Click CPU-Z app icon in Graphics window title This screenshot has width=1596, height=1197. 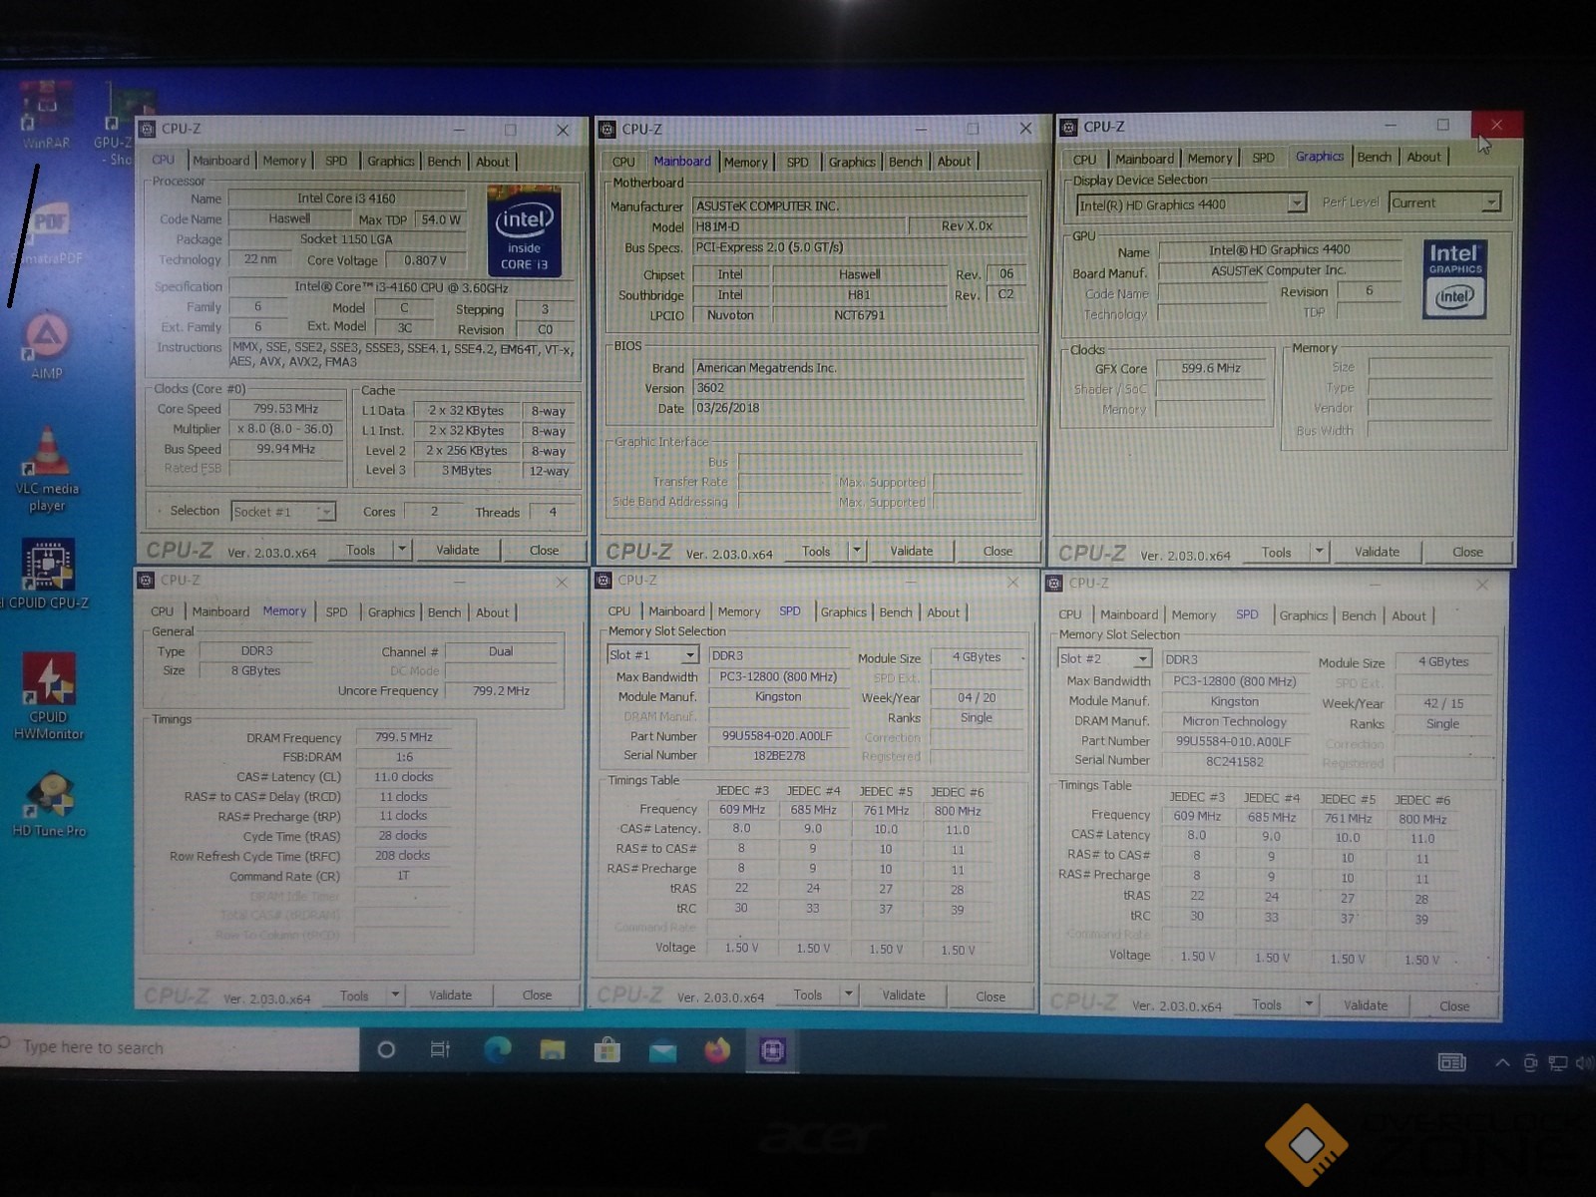click(x=1069, y=127)
